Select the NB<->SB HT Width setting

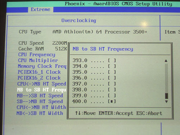40,113
